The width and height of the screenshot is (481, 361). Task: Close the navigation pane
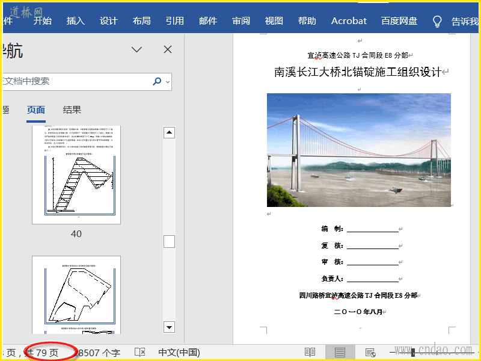pos(168,49)
